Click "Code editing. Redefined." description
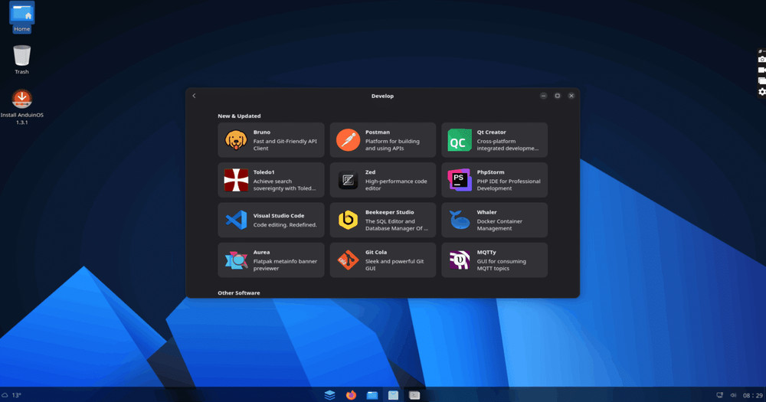The image size is (766, 402). [x=285, y=225]
